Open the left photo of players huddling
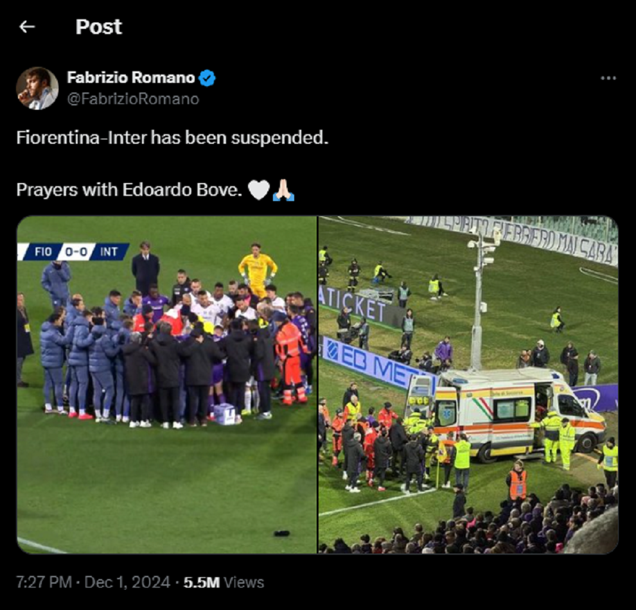636x610 pixels. point(166,385)
